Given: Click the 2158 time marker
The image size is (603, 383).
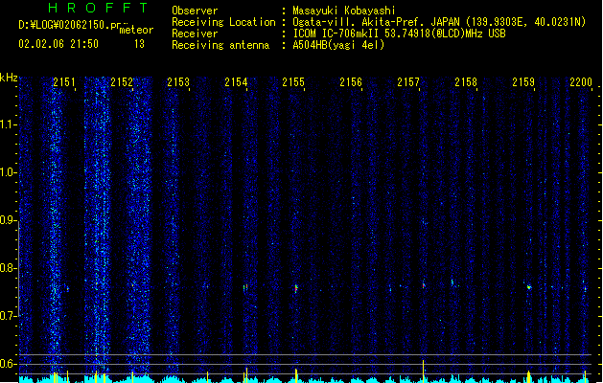Looking at the screenshot, I should coord(466,82).
